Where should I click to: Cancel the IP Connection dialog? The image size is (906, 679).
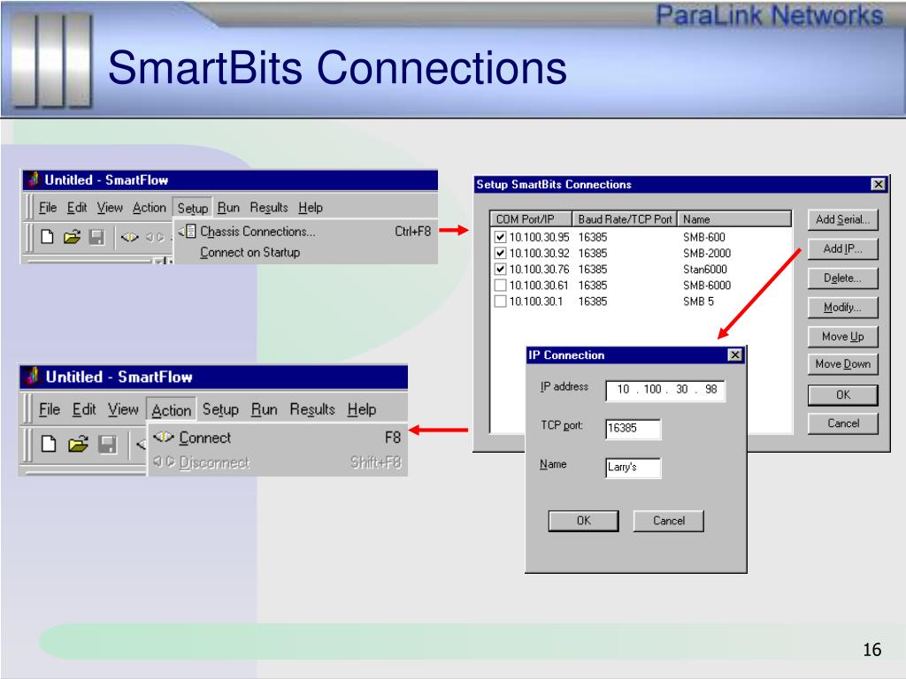tap(669, 521)
